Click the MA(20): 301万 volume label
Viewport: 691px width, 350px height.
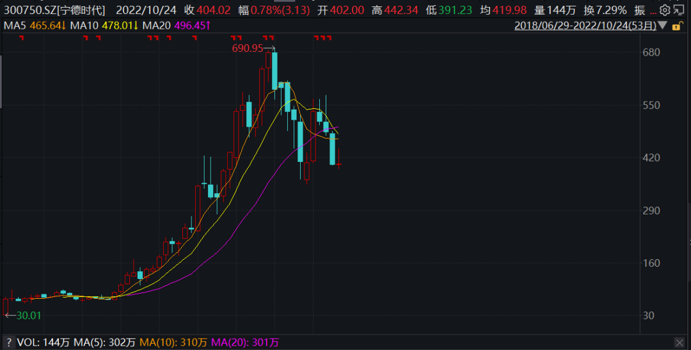coord(245,342)
